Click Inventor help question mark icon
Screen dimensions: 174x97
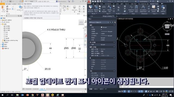73,1
